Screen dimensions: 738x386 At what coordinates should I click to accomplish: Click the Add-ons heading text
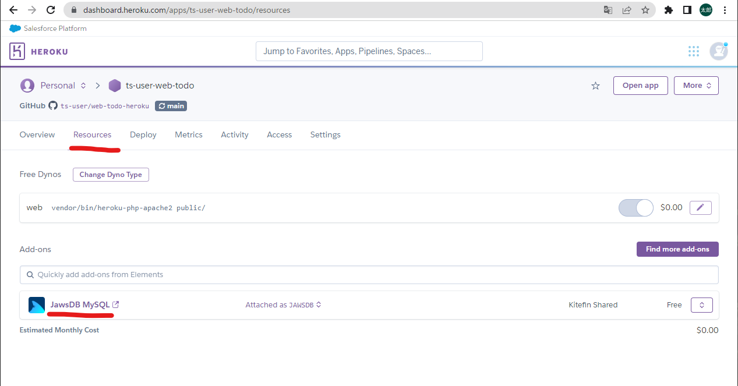click(x=36, y=249)
